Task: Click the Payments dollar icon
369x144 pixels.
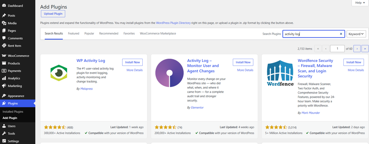Action: coord(4,71)
